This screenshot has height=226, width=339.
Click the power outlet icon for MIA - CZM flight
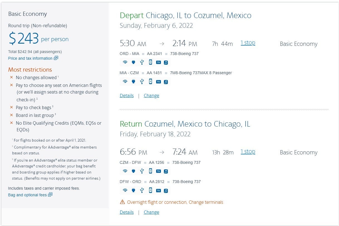(133, 82)
